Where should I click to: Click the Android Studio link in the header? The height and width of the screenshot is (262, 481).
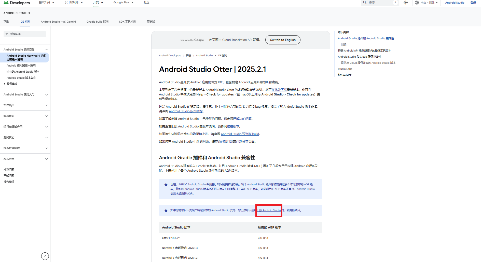(x=455, y=3)
